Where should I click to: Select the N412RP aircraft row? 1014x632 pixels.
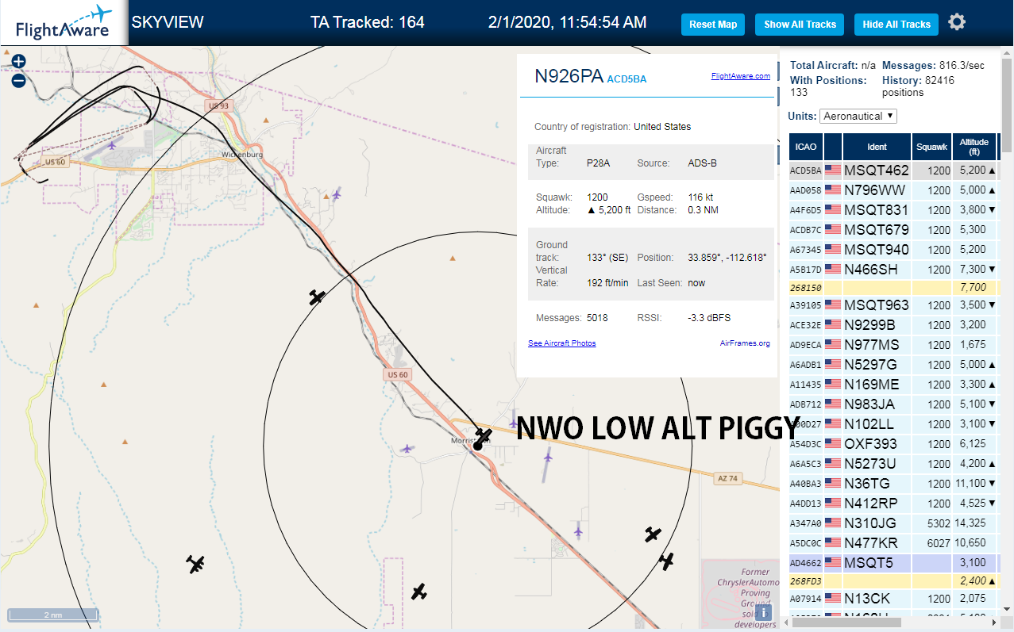pos(894,504)
